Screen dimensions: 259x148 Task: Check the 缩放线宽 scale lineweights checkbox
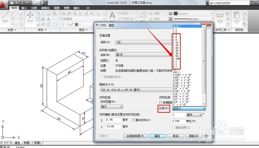(x=174, y=127)
